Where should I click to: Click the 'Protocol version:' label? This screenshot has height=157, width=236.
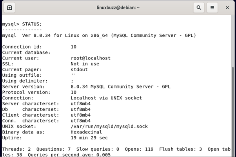click(26, 92)
